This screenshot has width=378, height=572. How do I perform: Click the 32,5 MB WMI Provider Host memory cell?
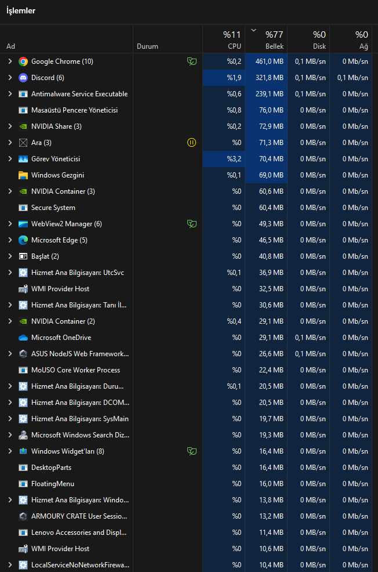(x=266, y=289)
